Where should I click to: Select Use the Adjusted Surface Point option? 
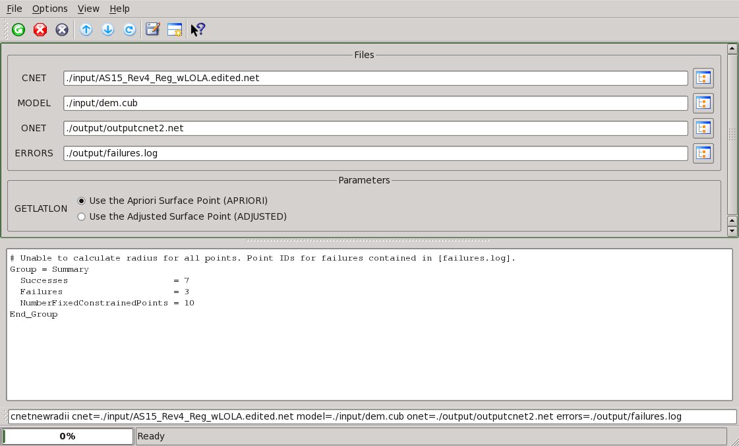click(82, 216)
